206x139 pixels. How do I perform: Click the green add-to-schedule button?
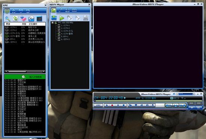pos(25,77)
